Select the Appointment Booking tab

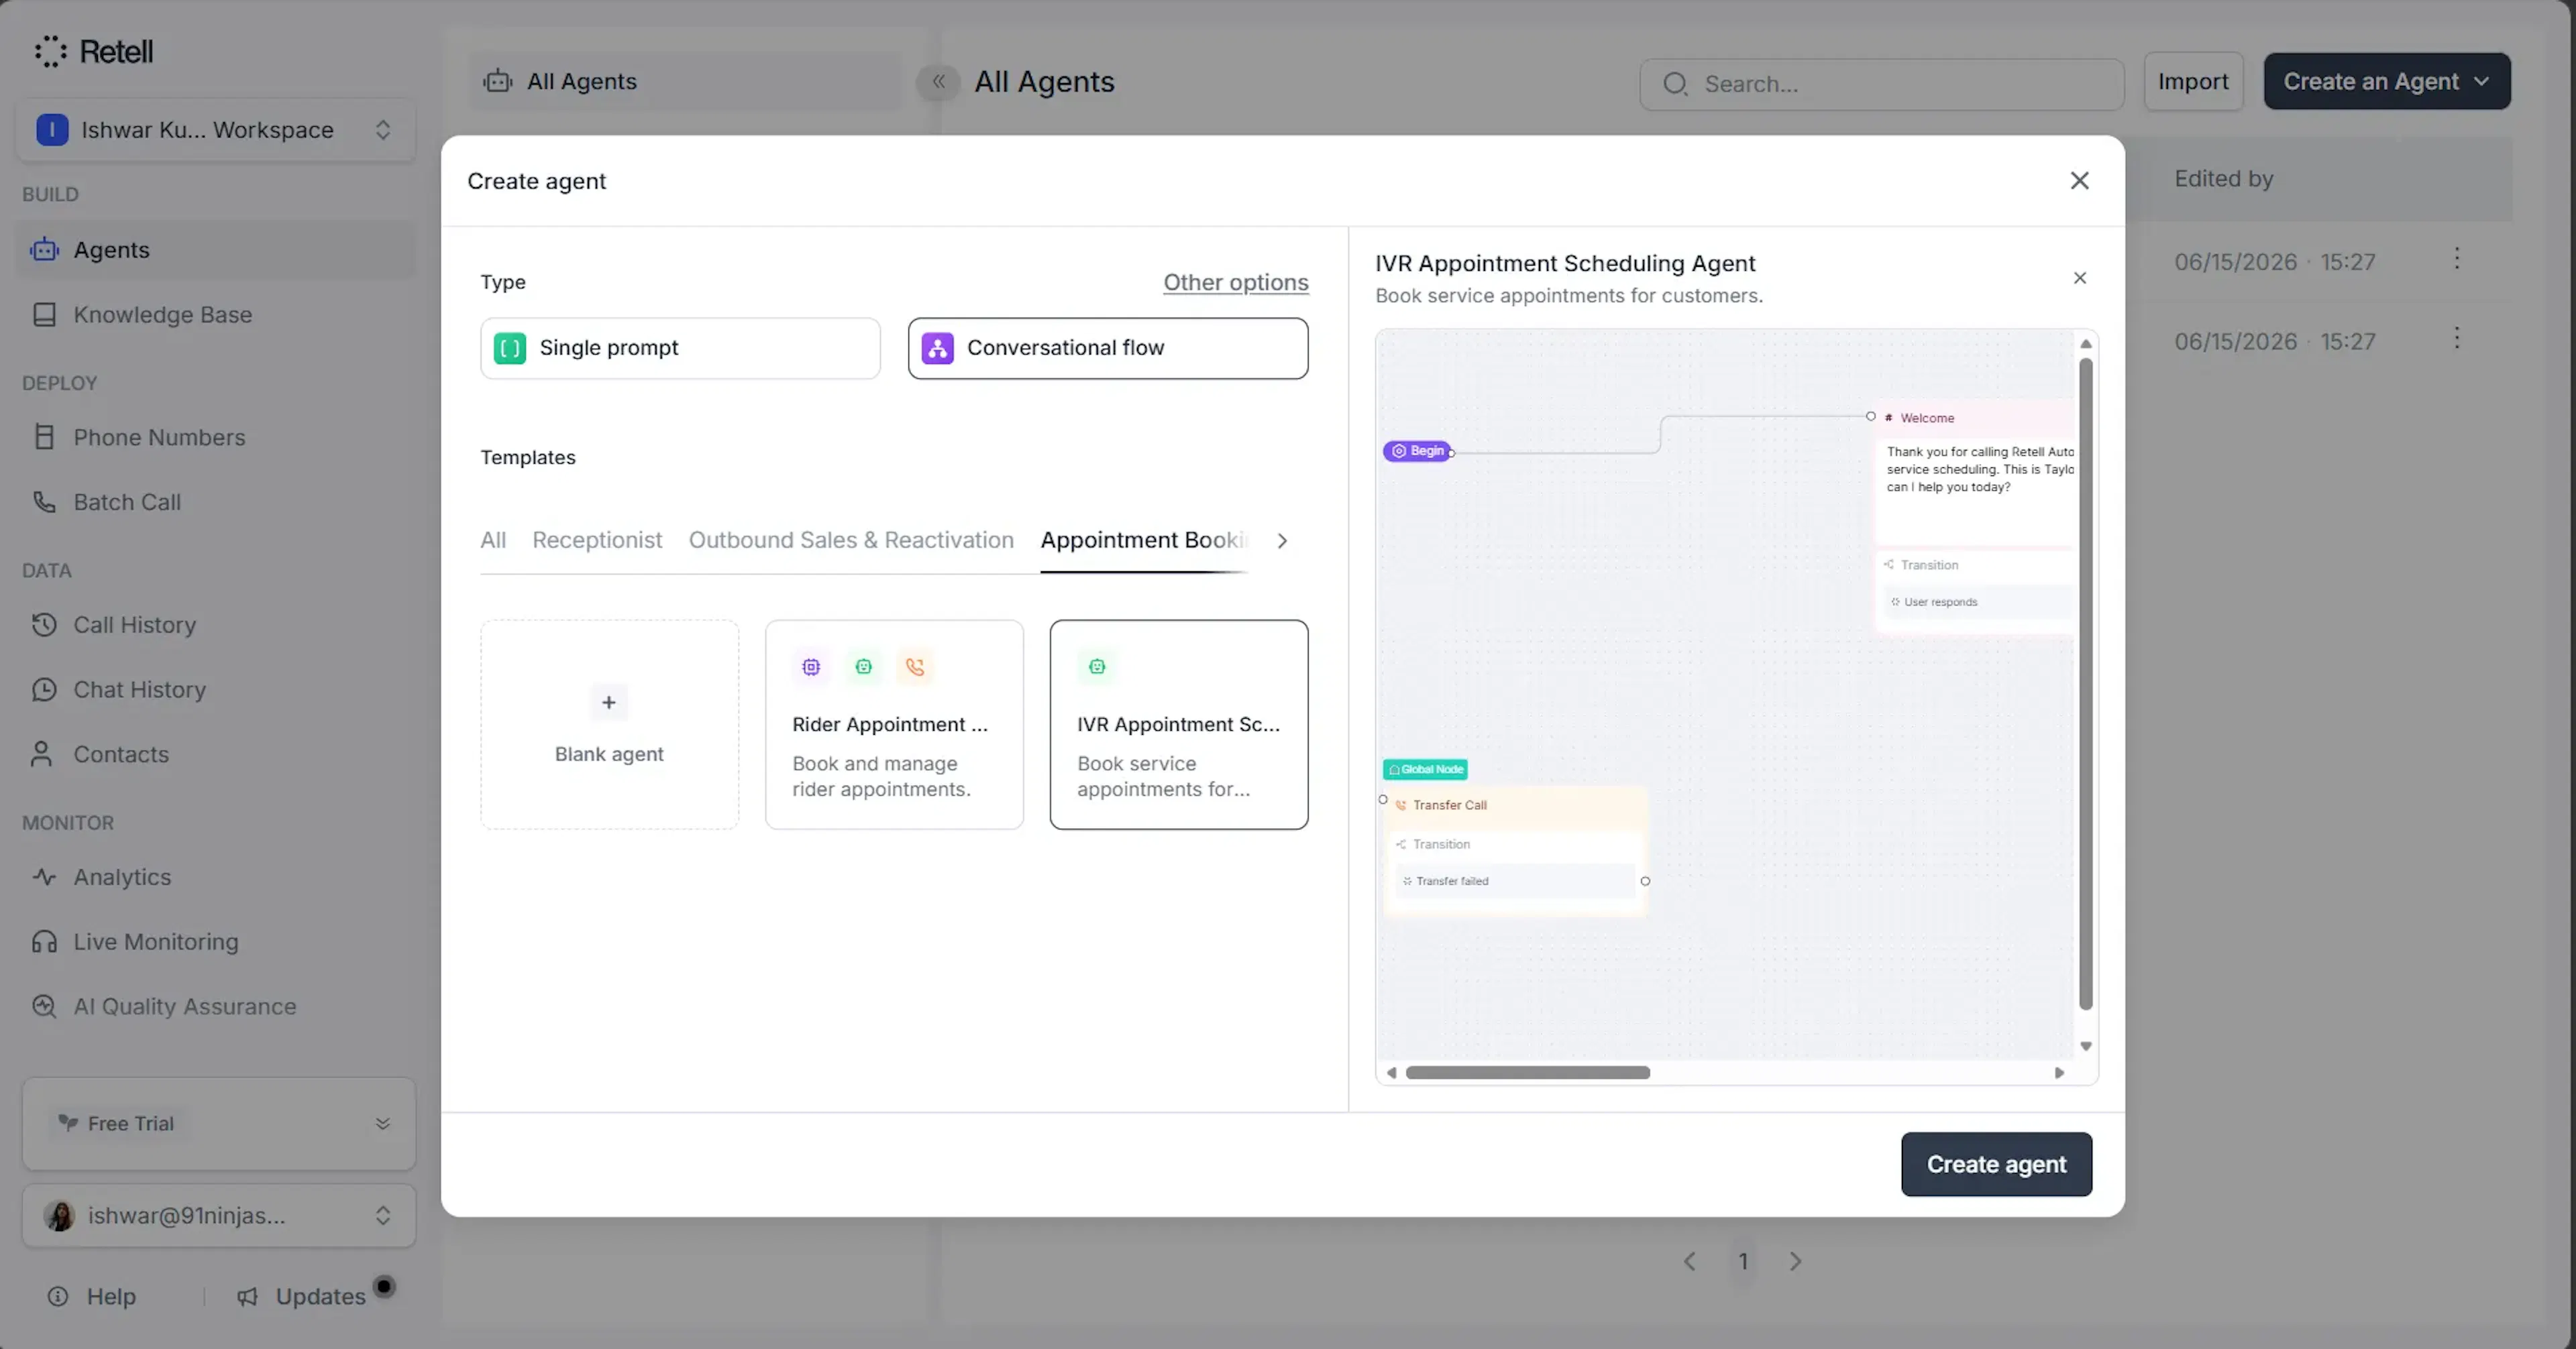click(1144, 540)
